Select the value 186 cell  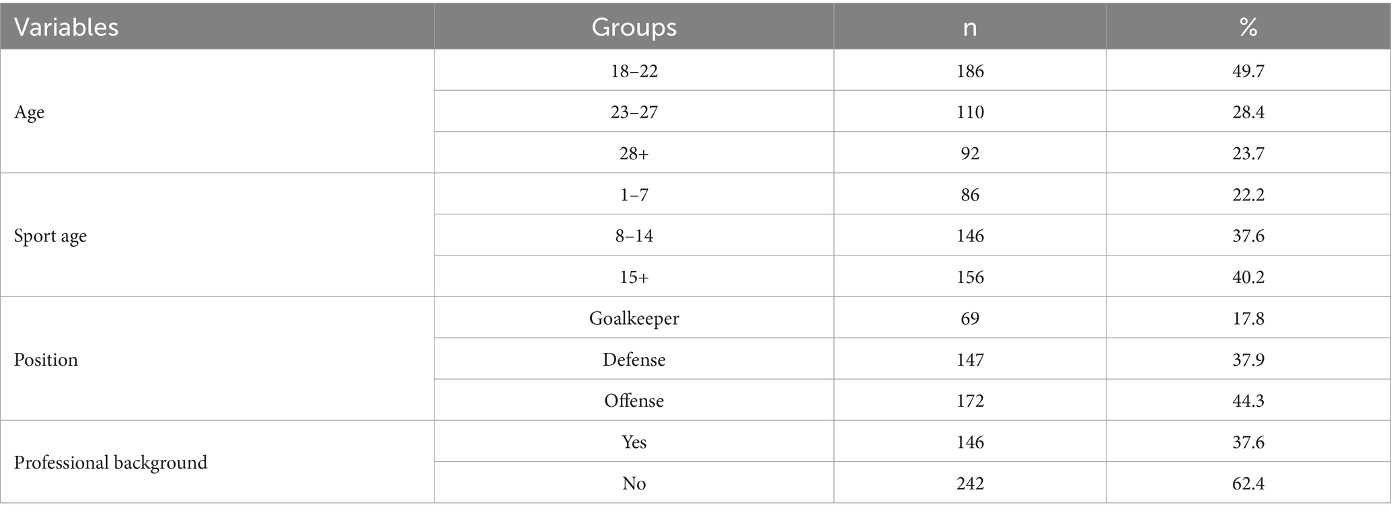click(x=970, y=71)
